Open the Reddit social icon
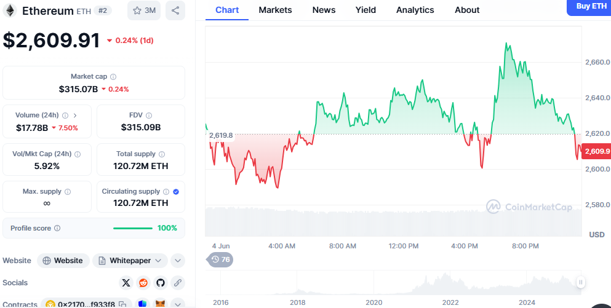The height and width of the screenshot is (308, 611). tap(143, 283)
